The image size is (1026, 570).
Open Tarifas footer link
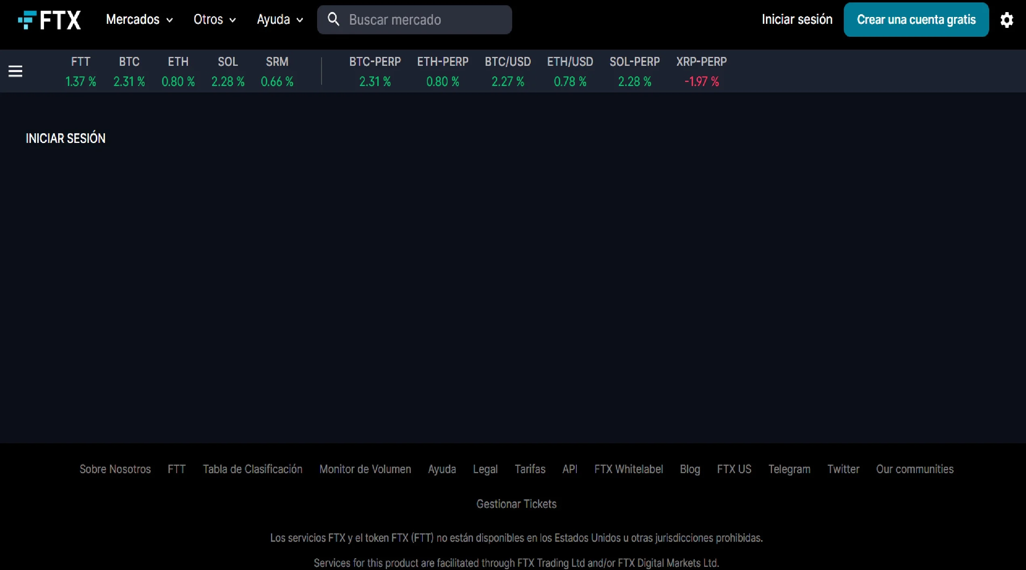(530, 469)
